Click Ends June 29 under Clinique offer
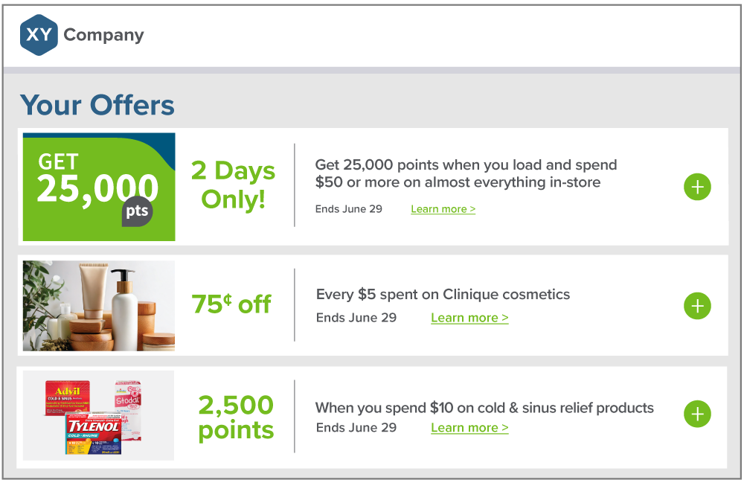 (x=356, y=318)
